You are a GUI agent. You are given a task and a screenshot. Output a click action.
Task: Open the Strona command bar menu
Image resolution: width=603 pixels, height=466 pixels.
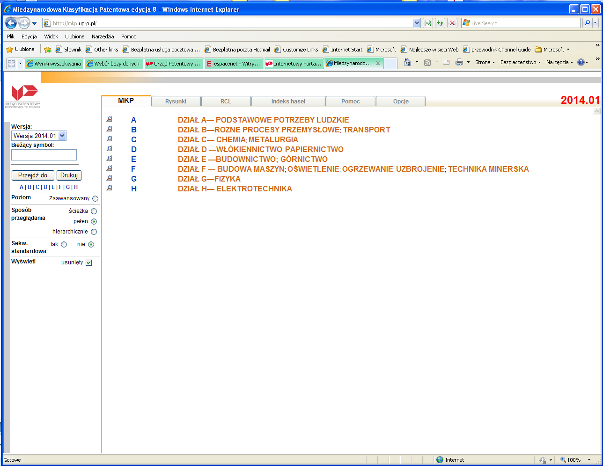(x=485, y=62)
